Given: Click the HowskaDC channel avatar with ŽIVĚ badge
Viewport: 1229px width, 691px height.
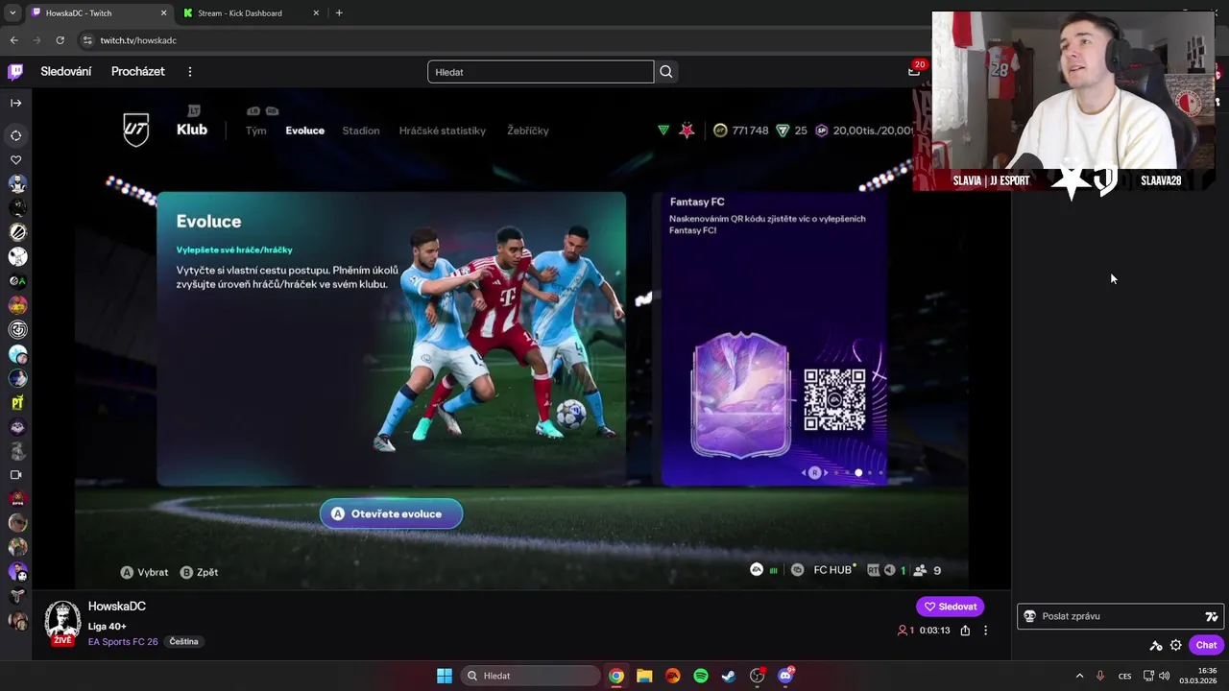Looking at the screenshot, I should [x=62, y=623].
